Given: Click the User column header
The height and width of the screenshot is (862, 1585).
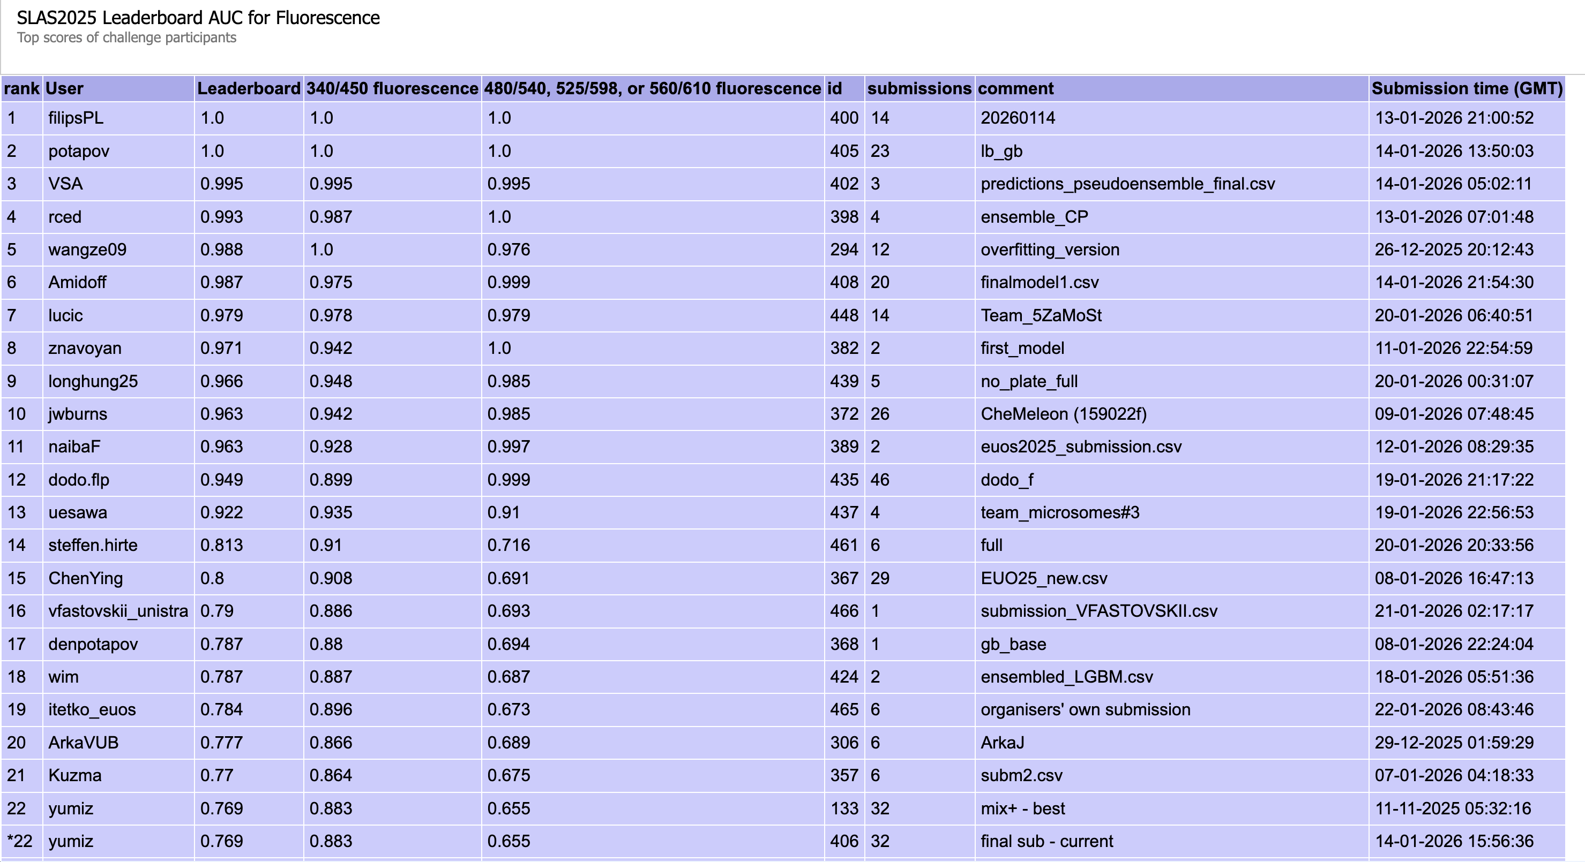Looking at the screenshot, I should point(65,88).
